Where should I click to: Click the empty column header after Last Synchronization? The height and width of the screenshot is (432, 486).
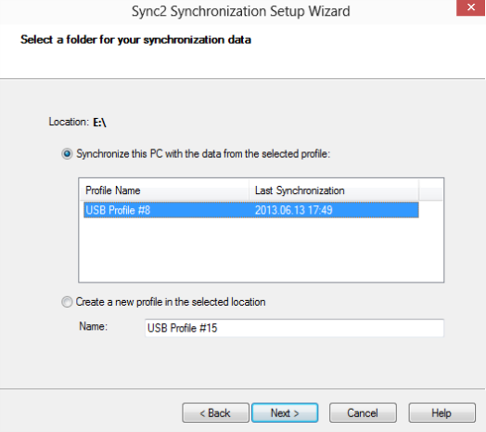tap(431, 190)
